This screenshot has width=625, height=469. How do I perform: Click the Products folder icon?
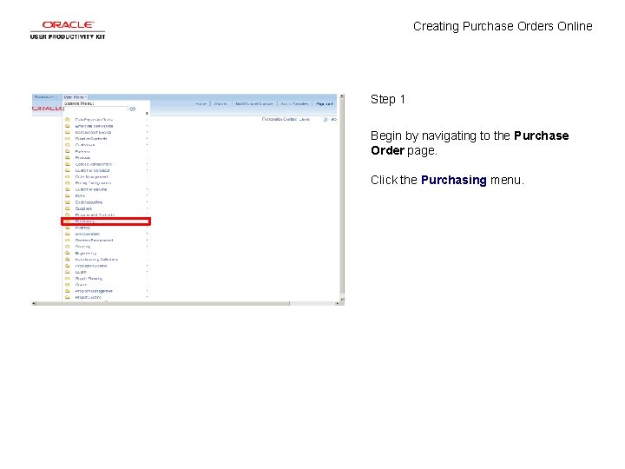coord(68,157)
